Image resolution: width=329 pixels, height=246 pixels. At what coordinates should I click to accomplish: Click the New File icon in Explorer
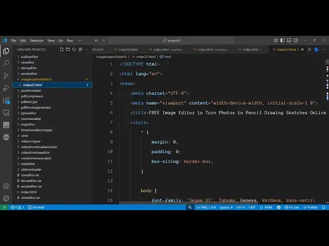click(62, 50)
